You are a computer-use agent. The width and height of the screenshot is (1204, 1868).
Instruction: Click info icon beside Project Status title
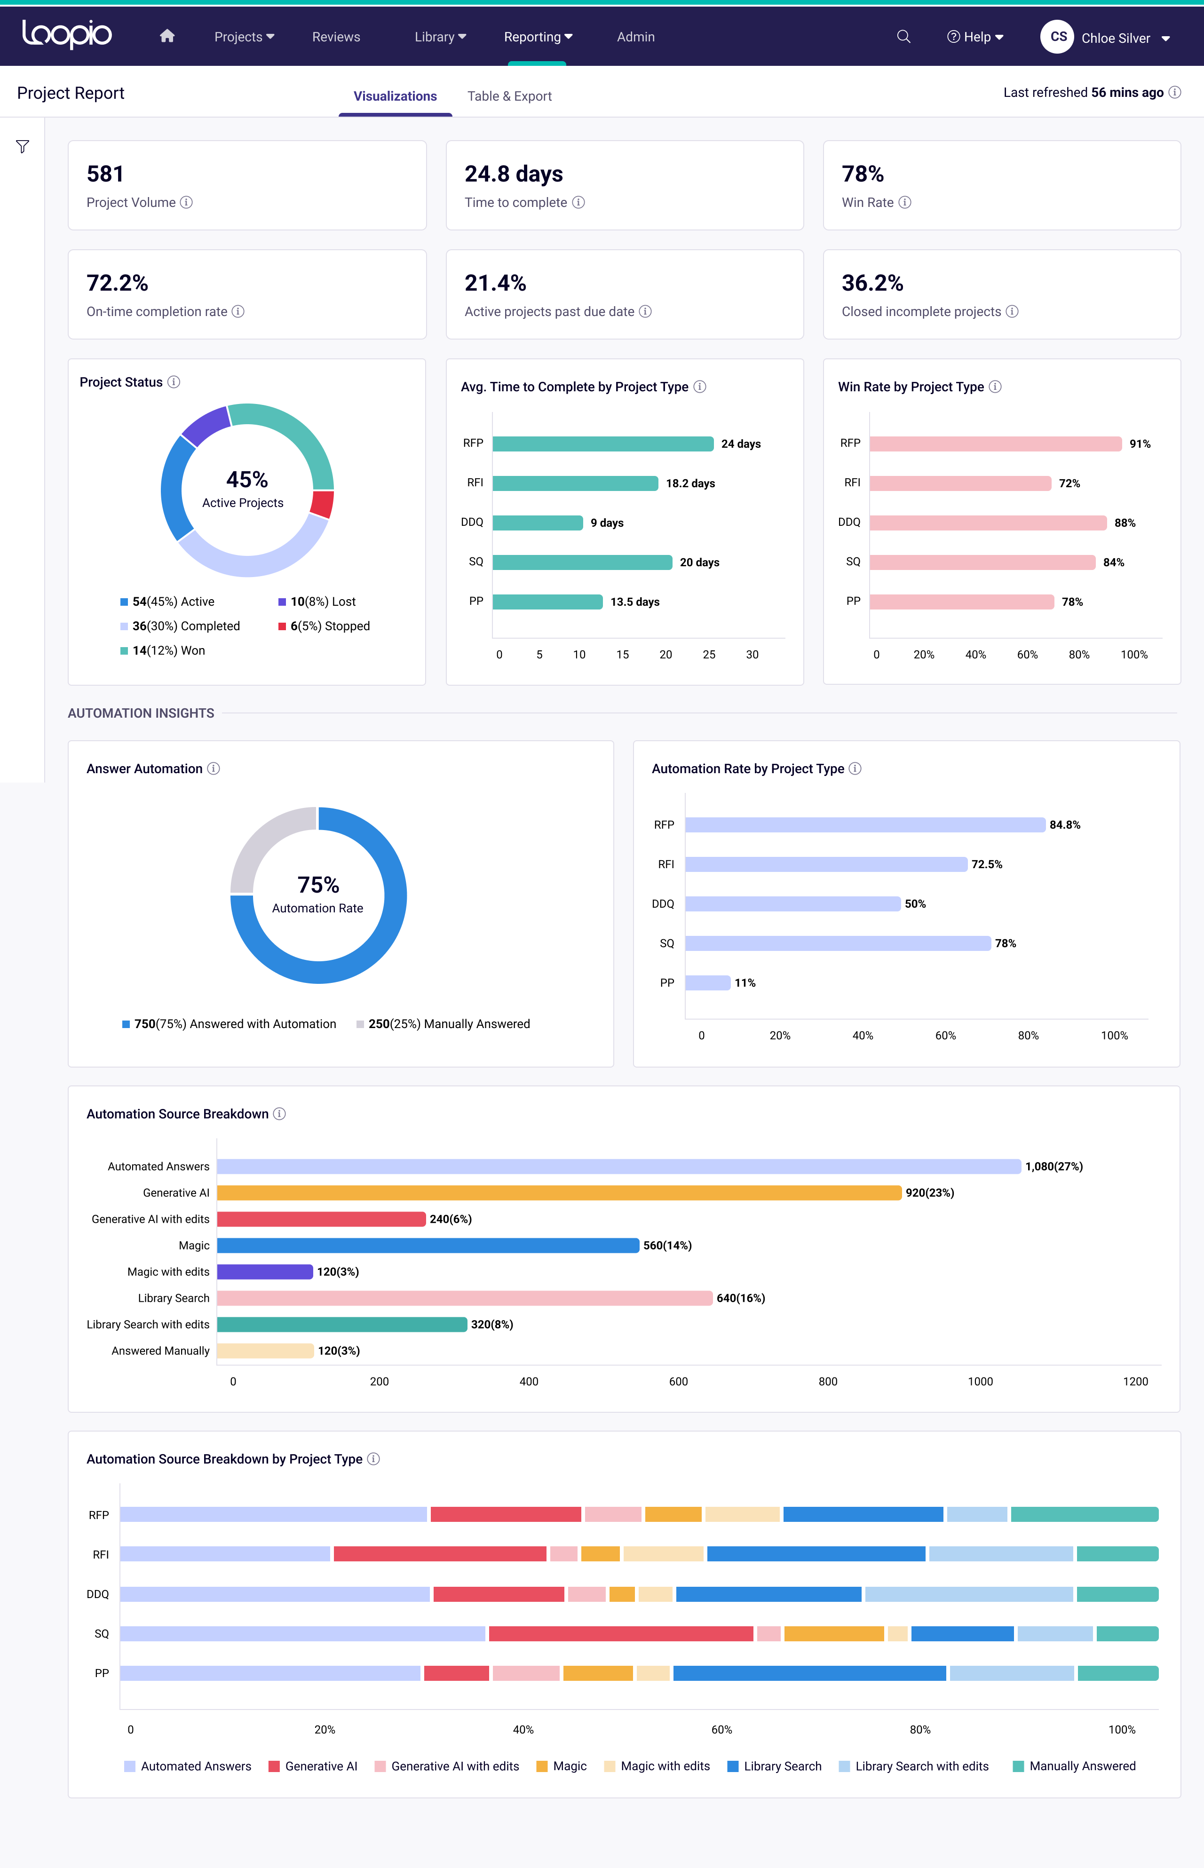[174, 381]
